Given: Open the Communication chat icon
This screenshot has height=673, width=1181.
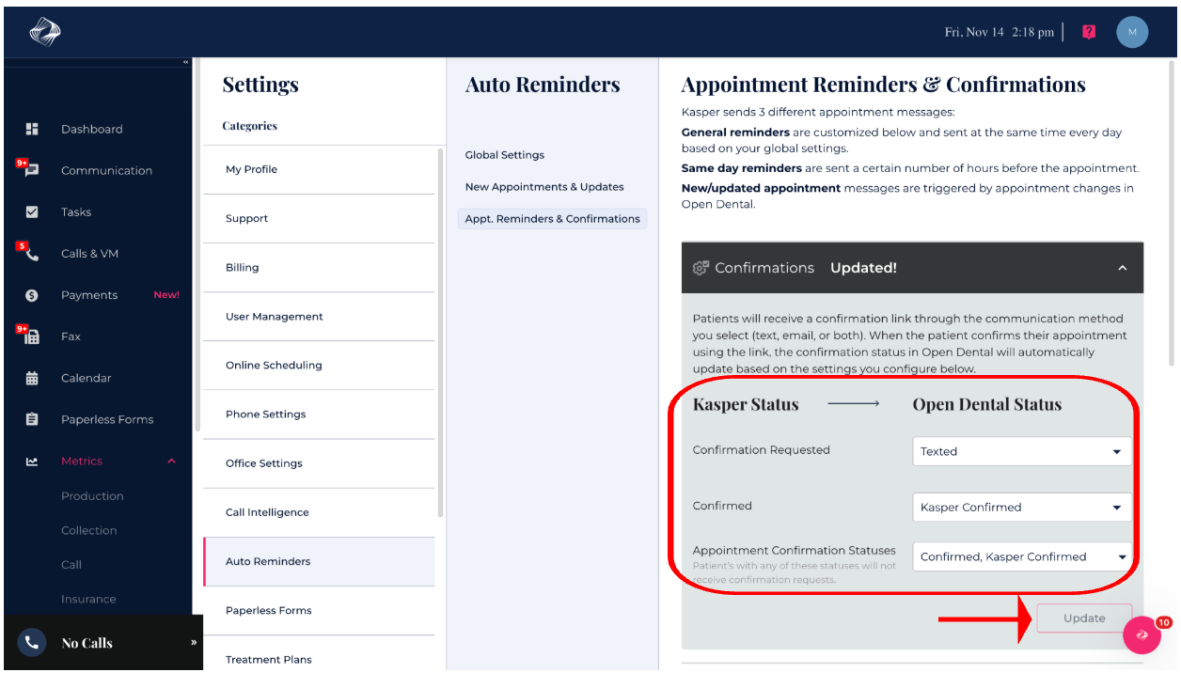Looking at the screenshot, I should pyautogui.click(x=32, y=170).
